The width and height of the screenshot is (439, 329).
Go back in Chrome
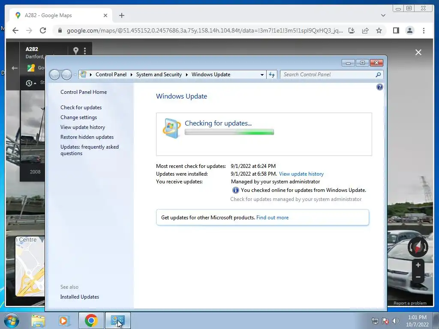point(15,30)
